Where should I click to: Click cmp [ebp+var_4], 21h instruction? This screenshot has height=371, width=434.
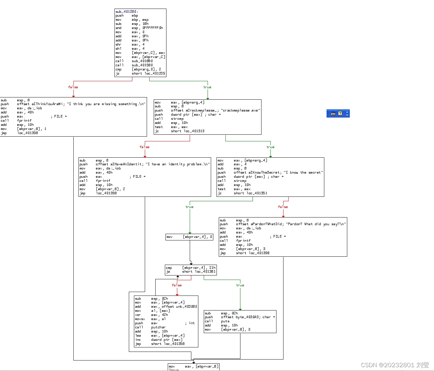point(191,268)
